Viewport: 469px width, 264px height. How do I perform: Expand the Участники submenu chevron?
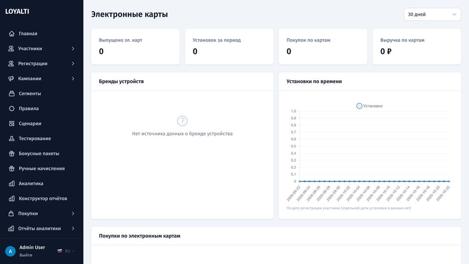pos(73,48)
